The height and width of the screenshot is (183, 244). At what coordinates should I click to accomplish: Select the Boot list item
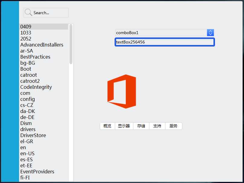(x=44, y=69)
